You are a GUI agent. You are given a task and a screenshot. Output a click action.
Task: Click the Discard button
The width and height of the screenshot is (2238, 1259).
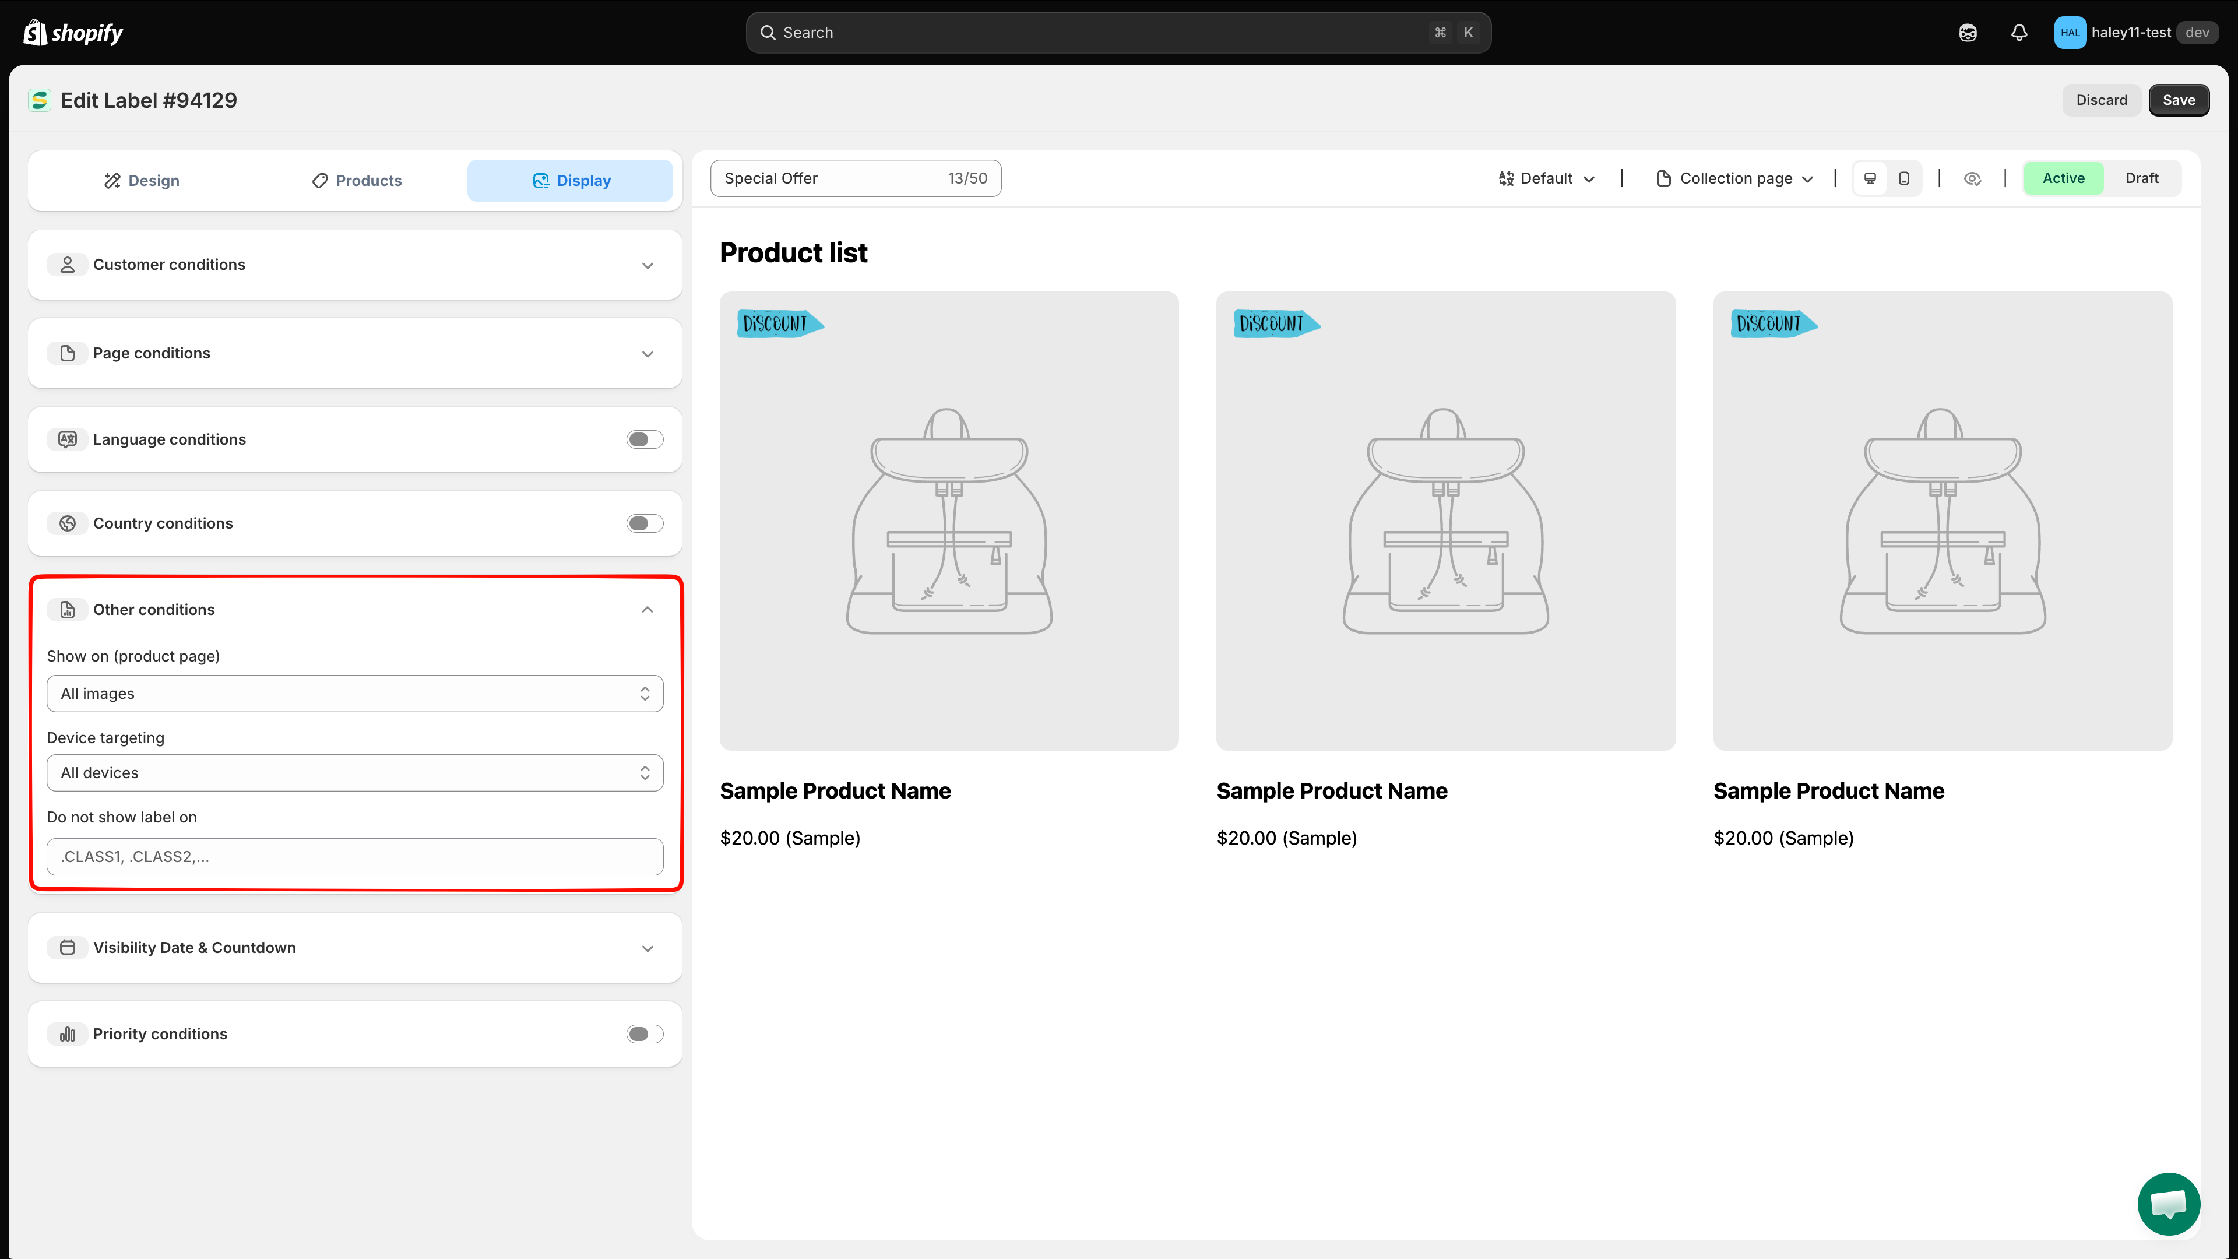[2102, 100]
